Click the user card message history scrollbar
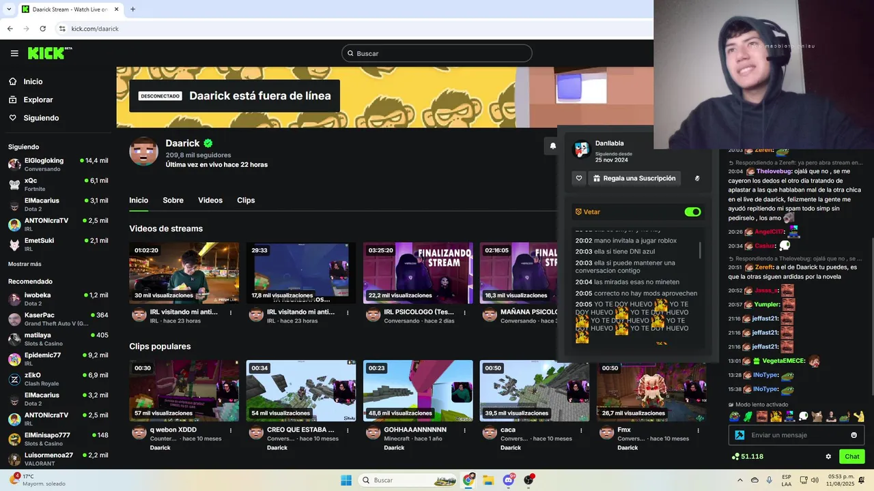This screenshot has width=874, height=491. [700, 251]
